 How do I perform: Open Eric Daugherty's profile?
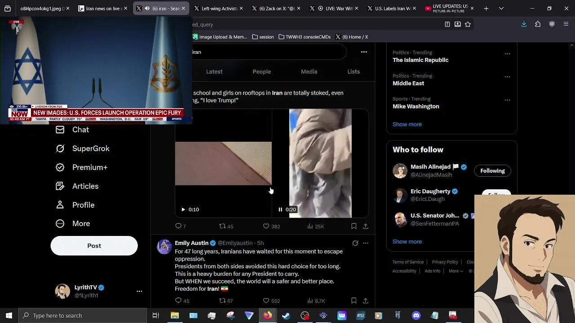(430, 191)
